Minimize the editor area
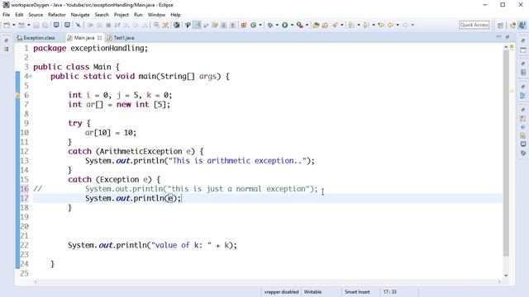The height and width of the screenshot is (297, 529). (498, 36)
